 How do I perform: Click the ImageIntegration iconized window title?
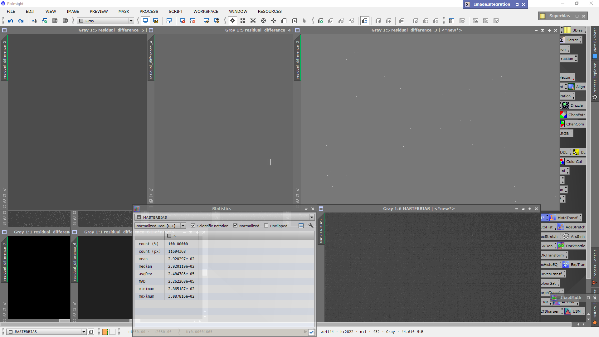(x=492, y=4)
